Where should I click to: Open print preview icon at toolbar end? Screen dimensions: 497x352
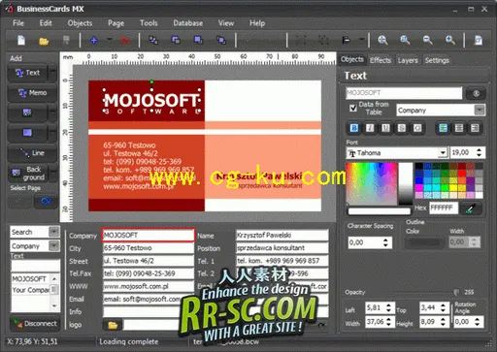click(x=479, y=40)
